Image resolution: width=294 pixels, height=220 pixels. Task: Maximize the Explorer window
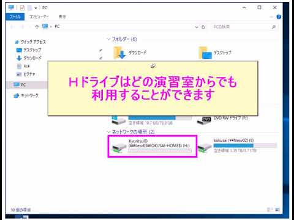click(259, 7)
